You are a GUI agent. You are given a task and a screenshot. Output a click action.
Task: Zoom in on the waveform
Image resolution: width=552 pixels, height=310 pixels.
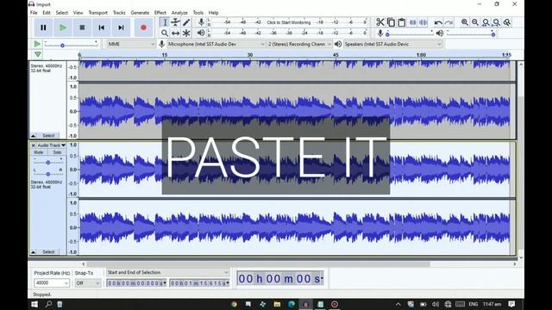465,22
